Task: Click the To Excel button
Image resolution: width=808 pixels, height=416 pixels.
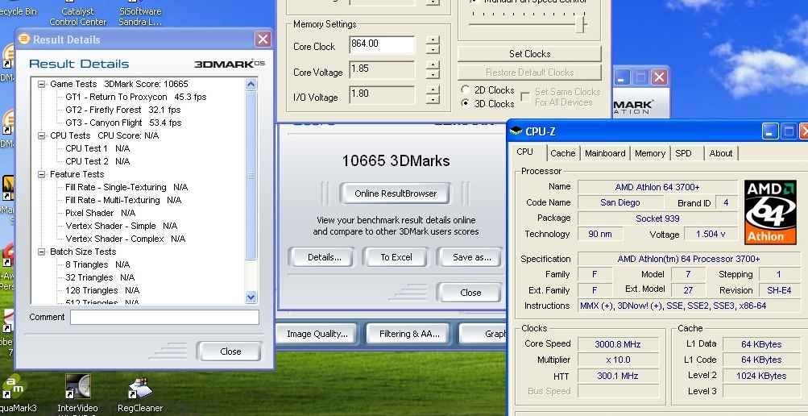Action: pyautogui.click(x=396, y=257)
